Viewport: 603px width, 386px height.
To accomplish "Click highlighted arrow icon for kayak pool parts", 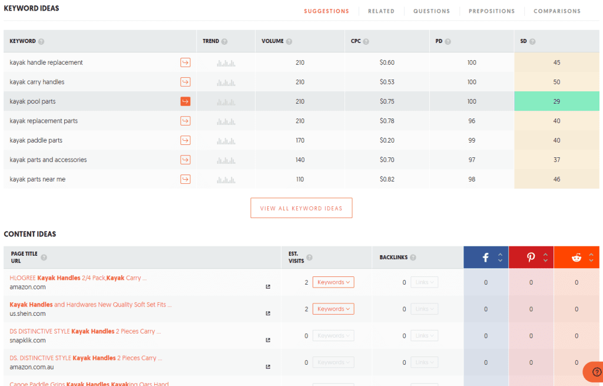I will coord(185,101).
